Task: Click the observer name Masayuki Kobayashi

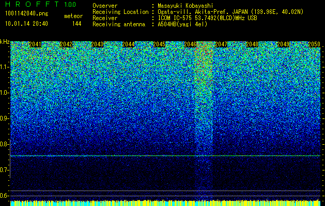Action: [185, 6]
